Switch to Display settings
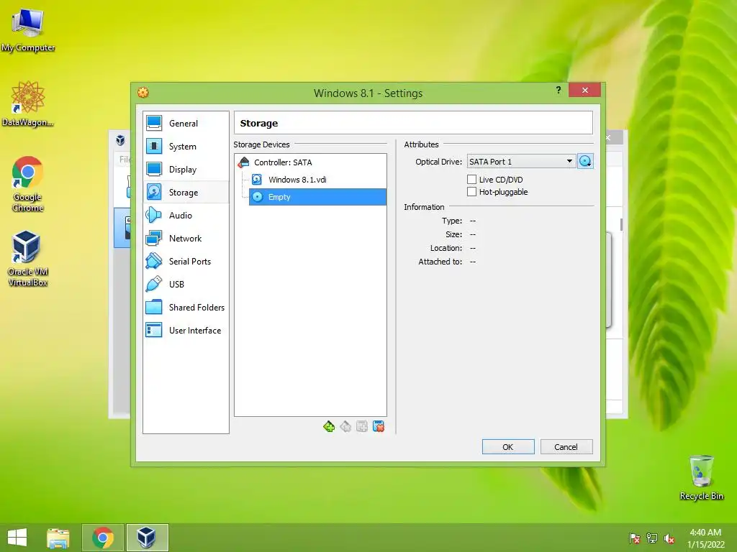The width and height of the screenshot is (737, 552). (186, 169)
